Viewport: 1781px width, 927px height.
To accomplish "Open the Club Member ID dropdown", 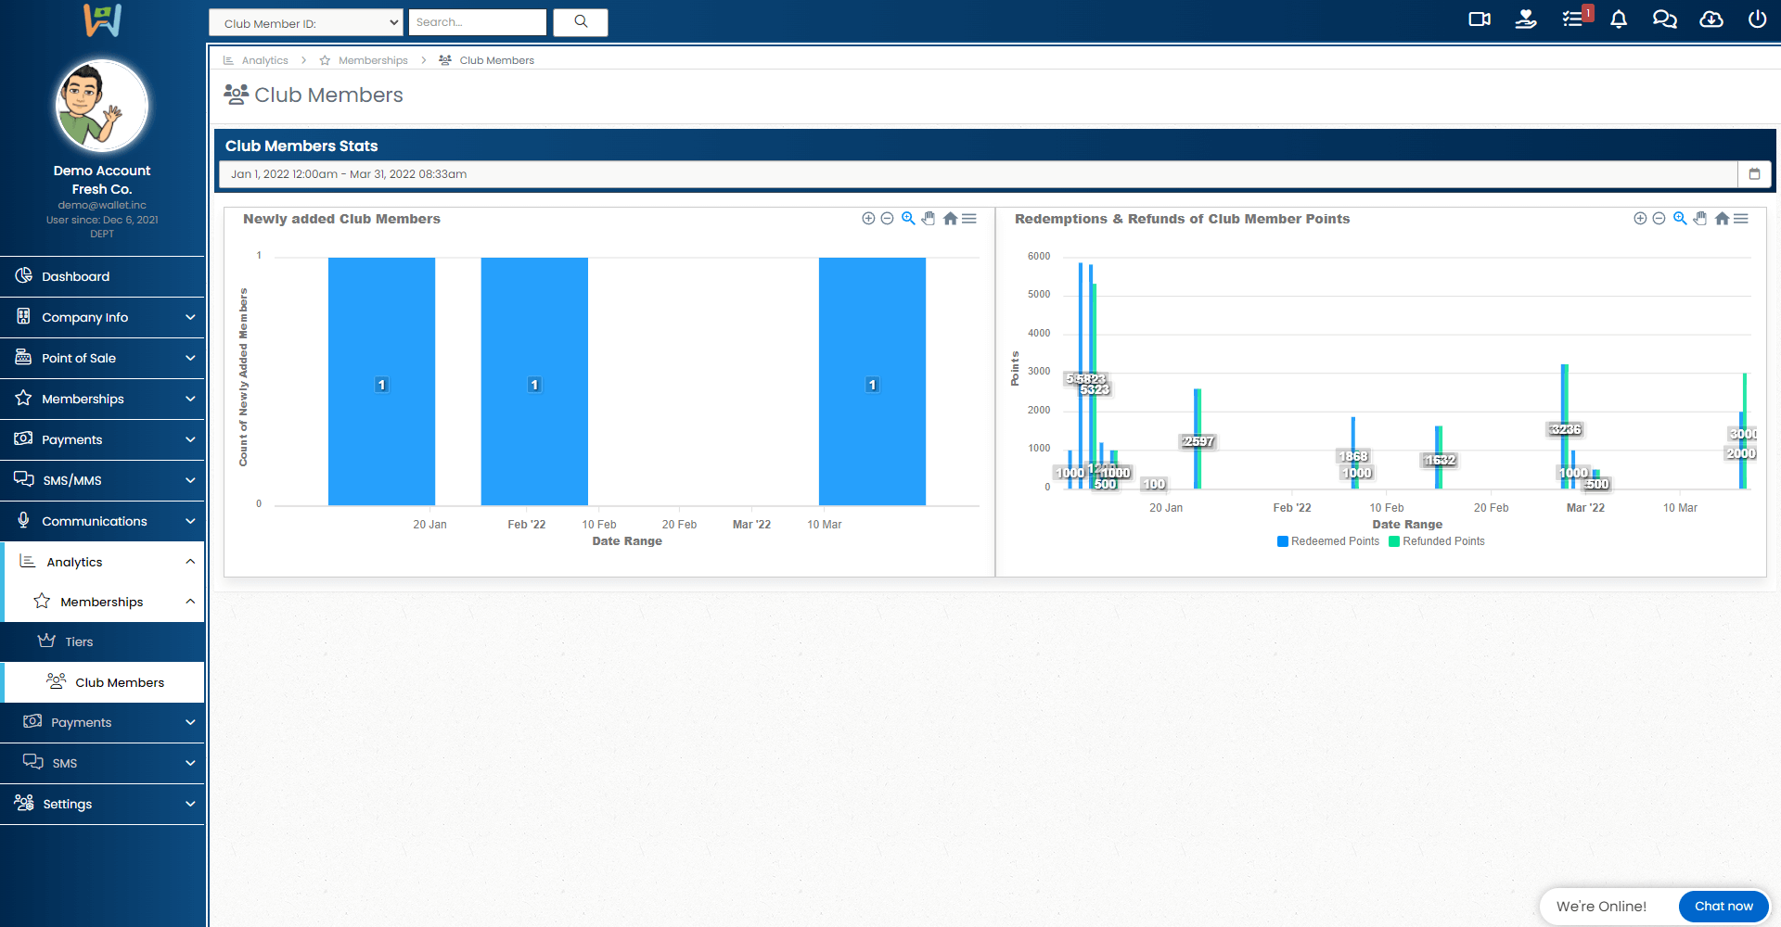I will (x=306, y=23).
